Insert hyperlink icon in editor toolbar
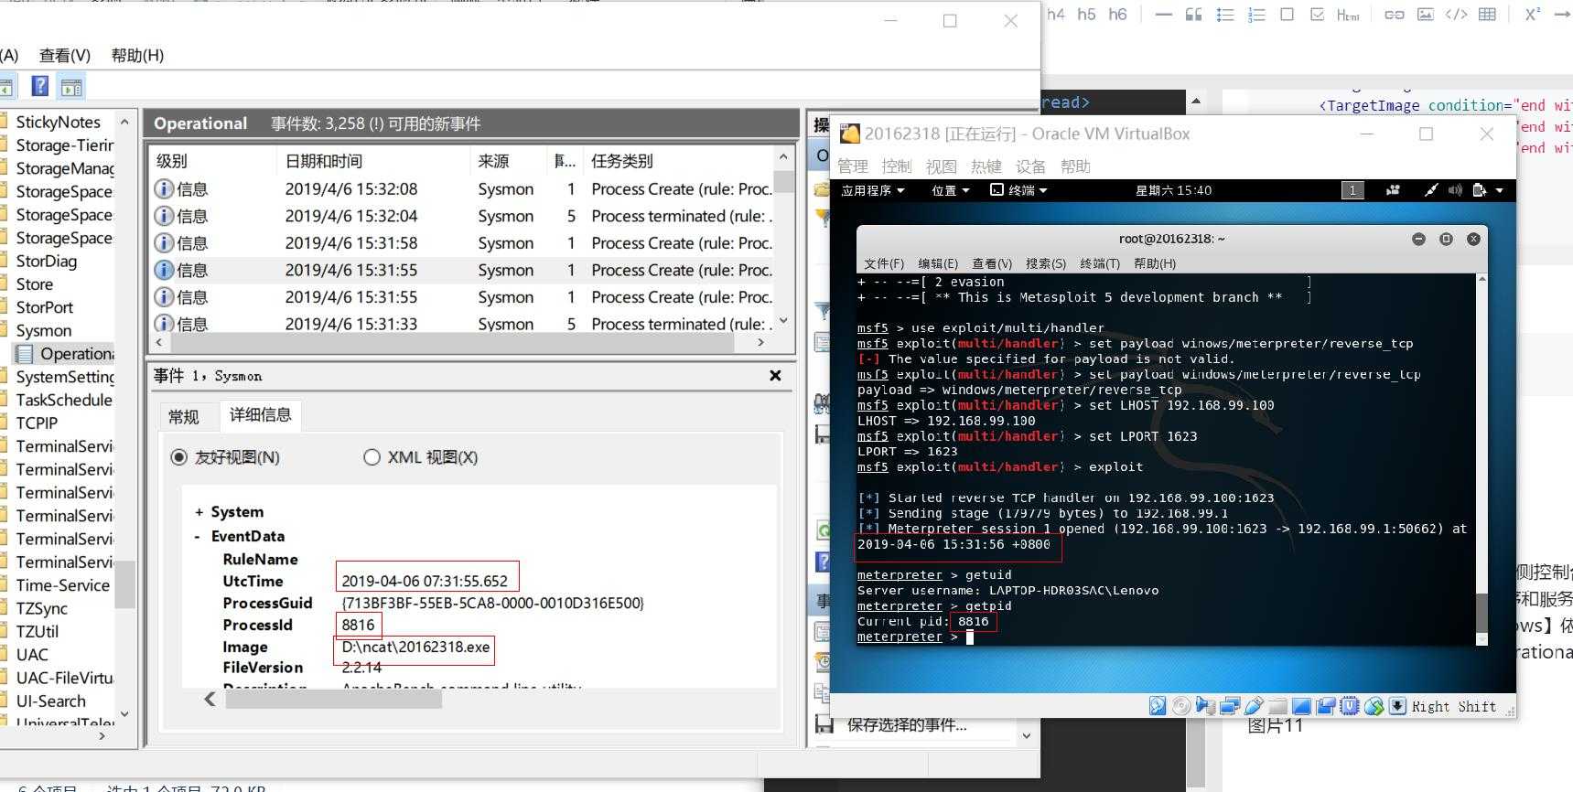 tap(1394, 15)
